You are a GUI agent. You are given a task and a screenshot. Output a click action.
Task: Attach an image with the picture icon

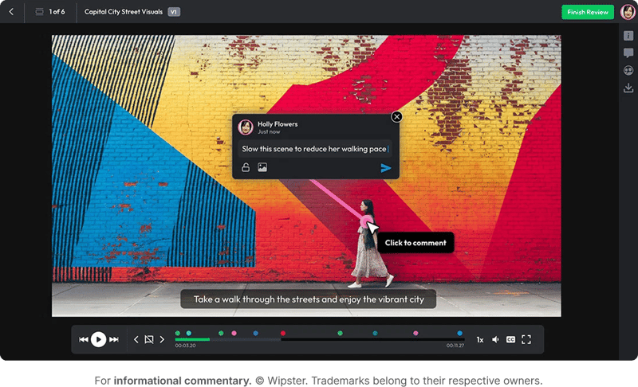(x=262, y=167)
